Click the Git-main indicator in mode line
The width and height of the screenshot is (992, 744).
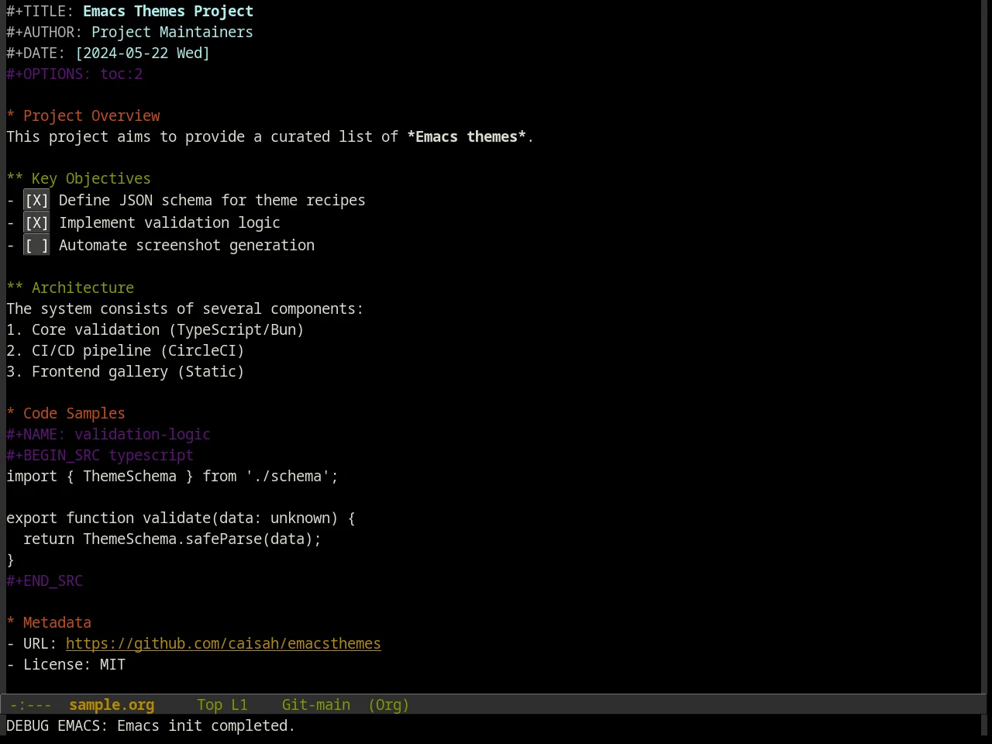click(x=316, y=704)
